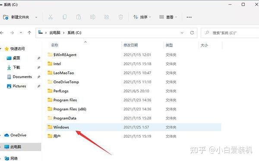The width and height of the screenshot is (259, 161).
Task: Unpin 桌面 using its pin icon
Action: tap(39, 58)
